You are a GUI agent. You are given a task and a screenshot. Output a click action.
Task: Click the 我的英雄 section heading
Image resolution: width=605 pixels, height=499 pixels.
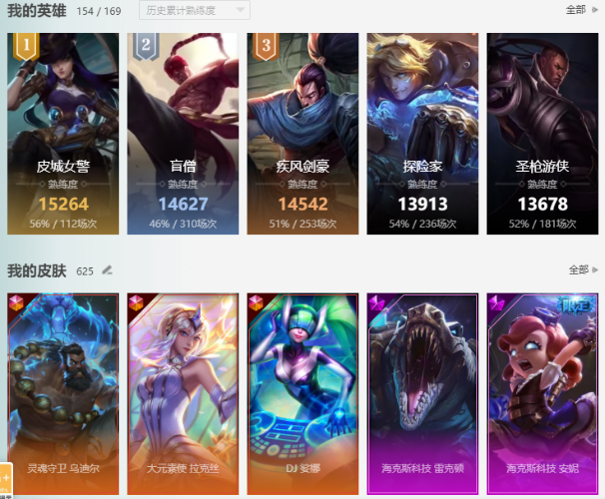[37, 10]
